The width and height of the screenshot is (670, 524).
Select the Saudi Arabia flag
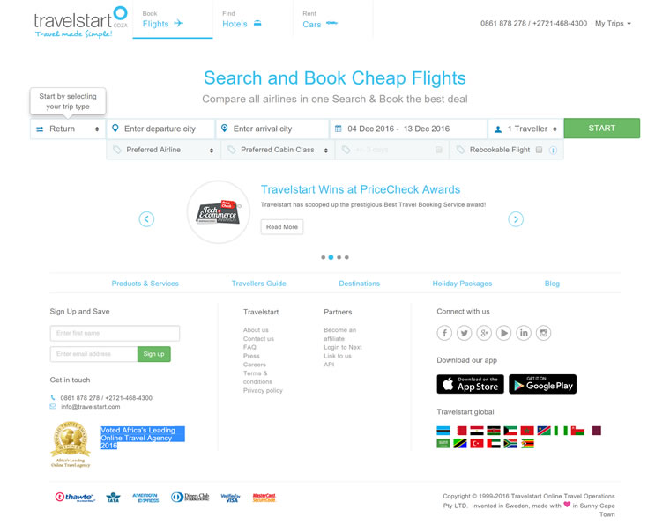click(x=443, y=444)
